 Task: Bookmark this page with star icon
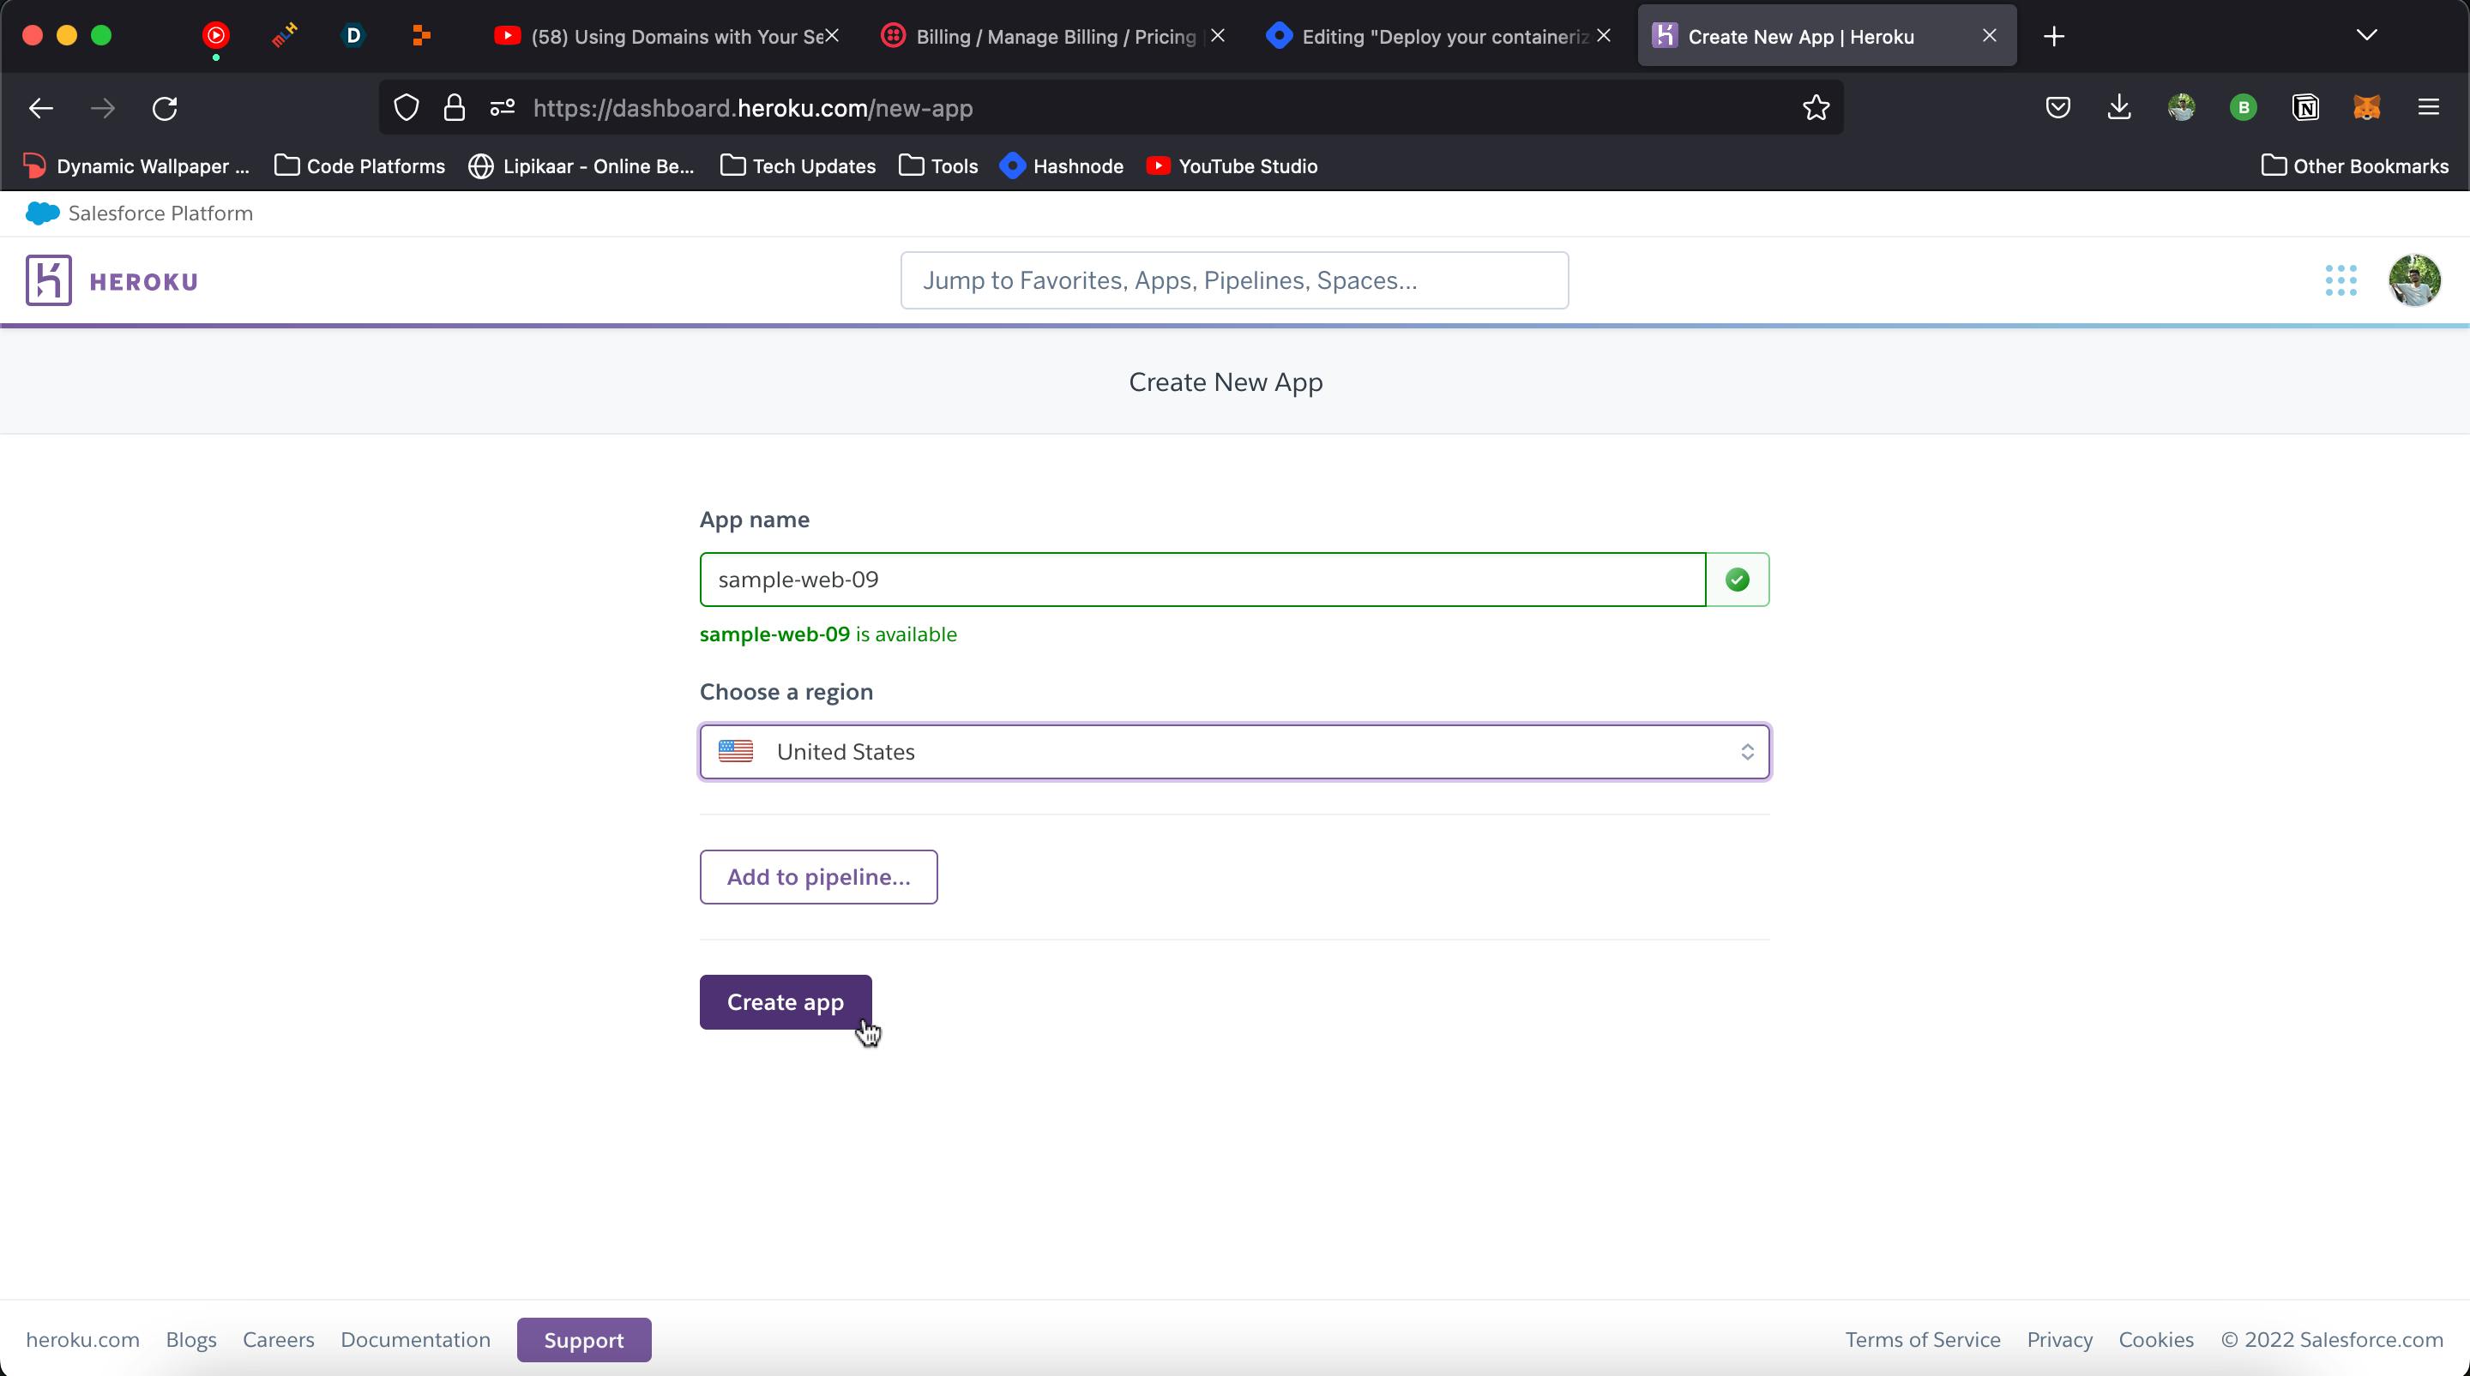tap(1816, 108)
